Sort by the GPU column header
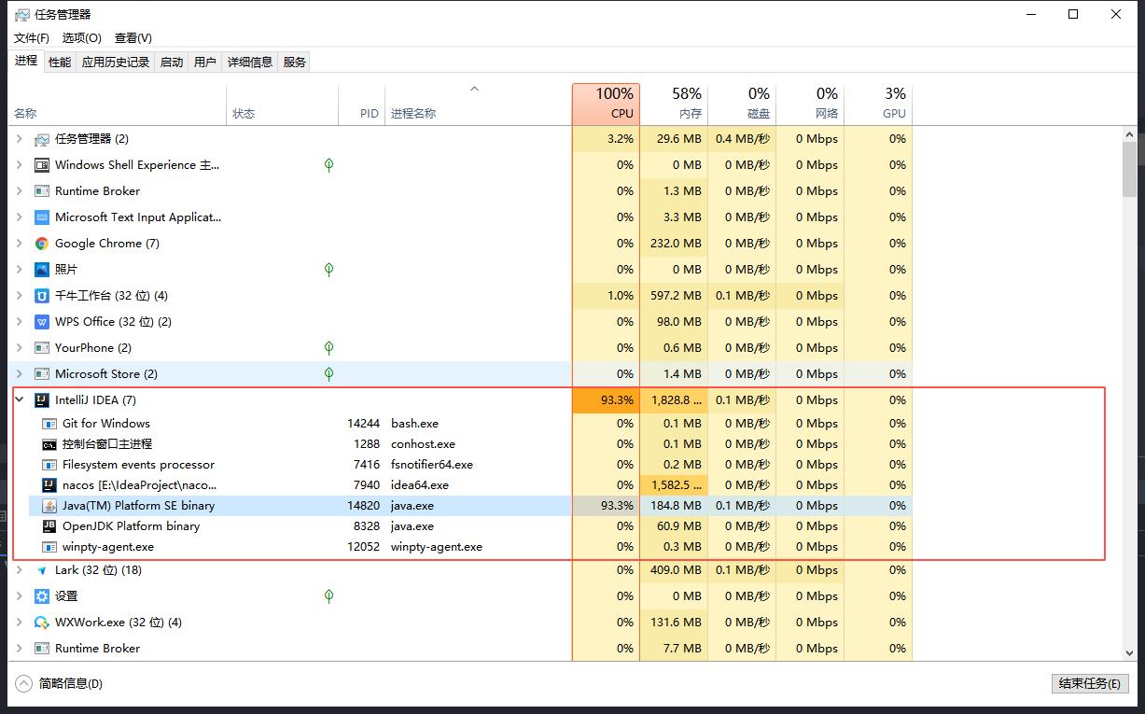 (878, 104)
